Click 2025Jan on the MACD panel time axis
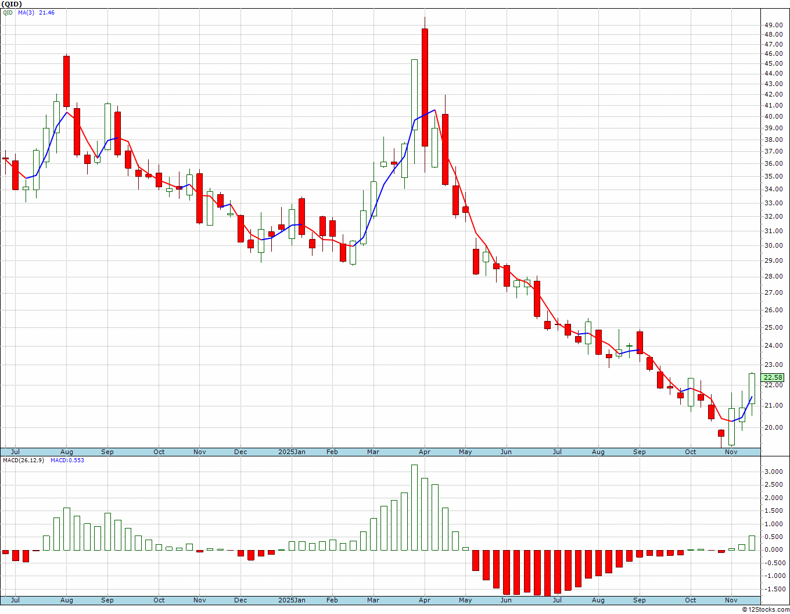Screen dimensions: 790x614 [x=292, y=600]
